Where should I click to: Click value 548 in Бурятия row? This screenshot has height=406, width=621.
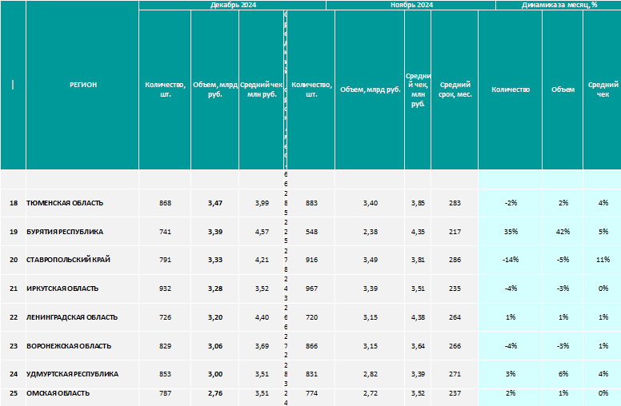[311, 232]
